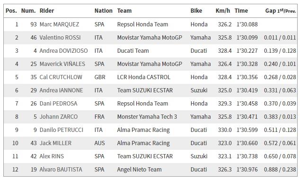
Task: Select the Rider column header
Action: pyautogui.click(x=47, y=11)
